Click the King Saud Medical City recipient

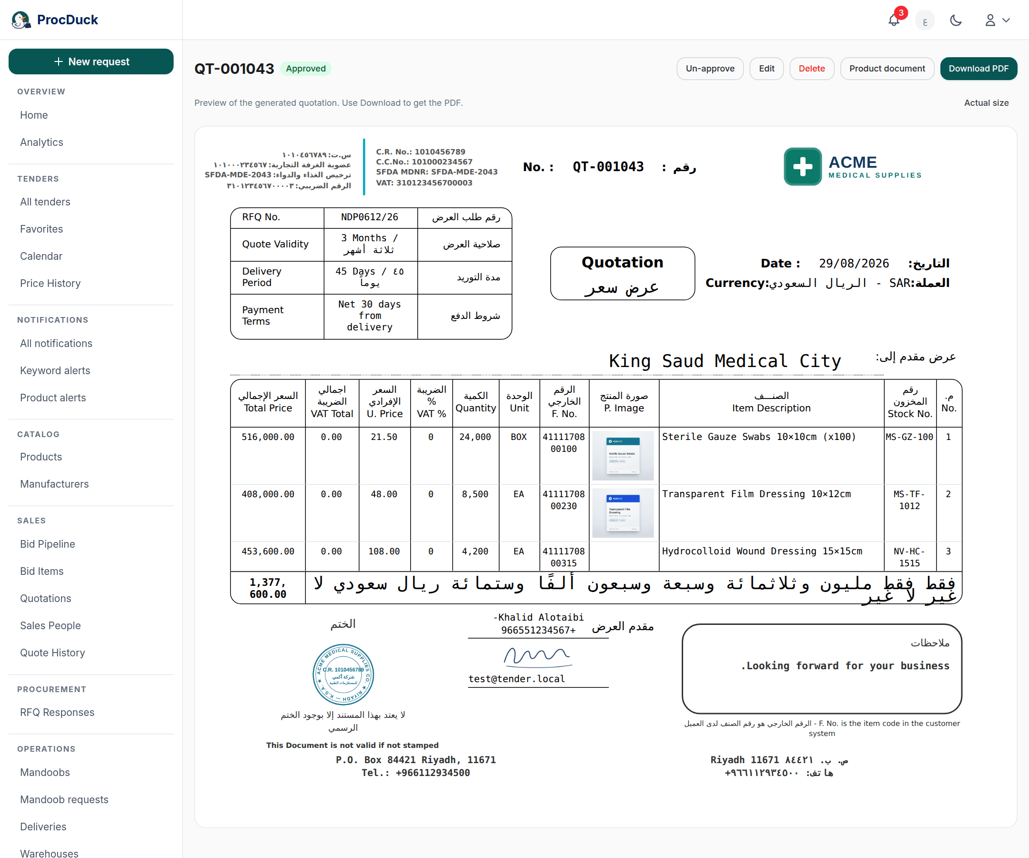[725, 361]
